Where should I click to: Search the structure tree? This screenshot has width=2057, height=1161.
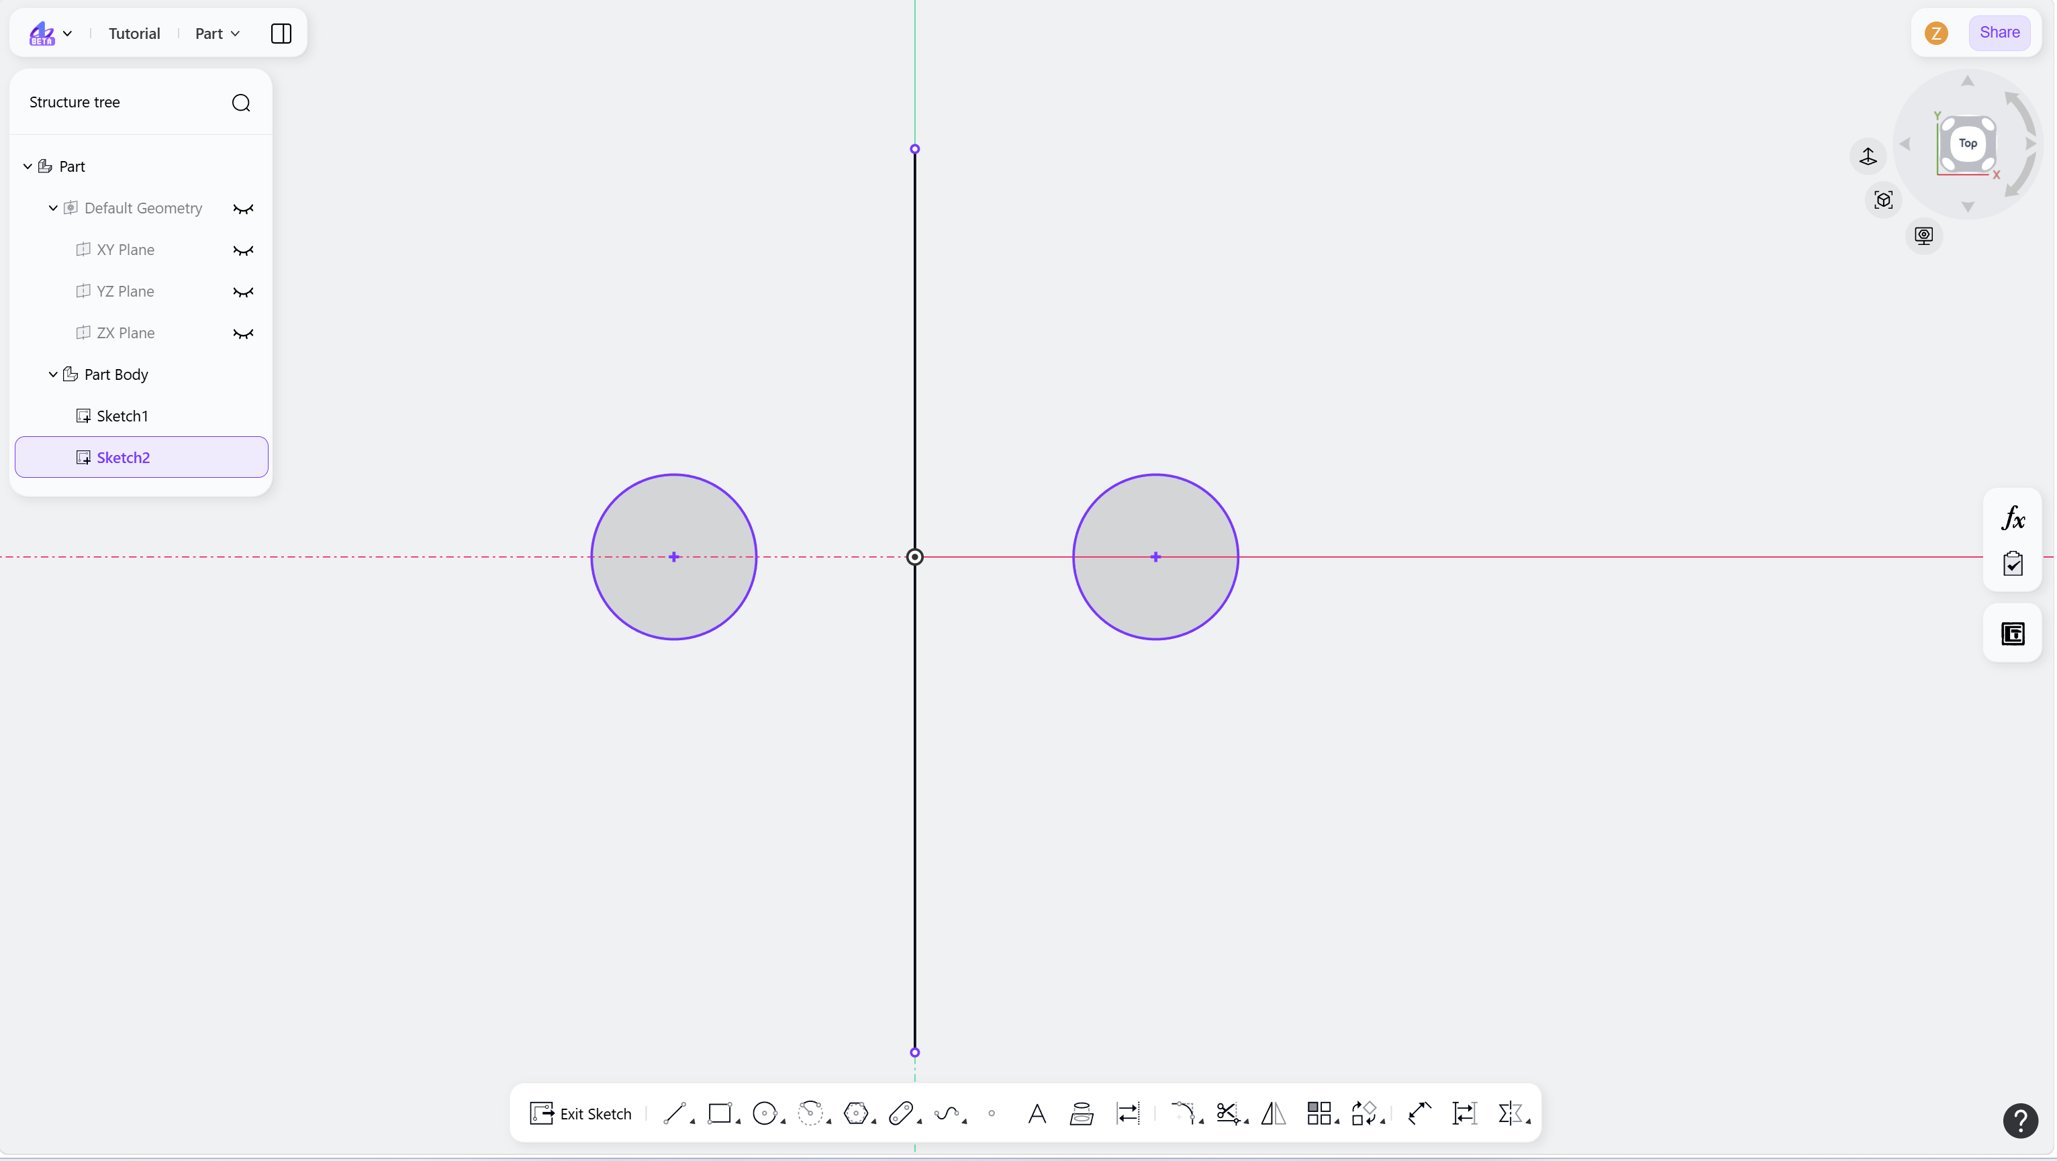click(x=240, y=103)
